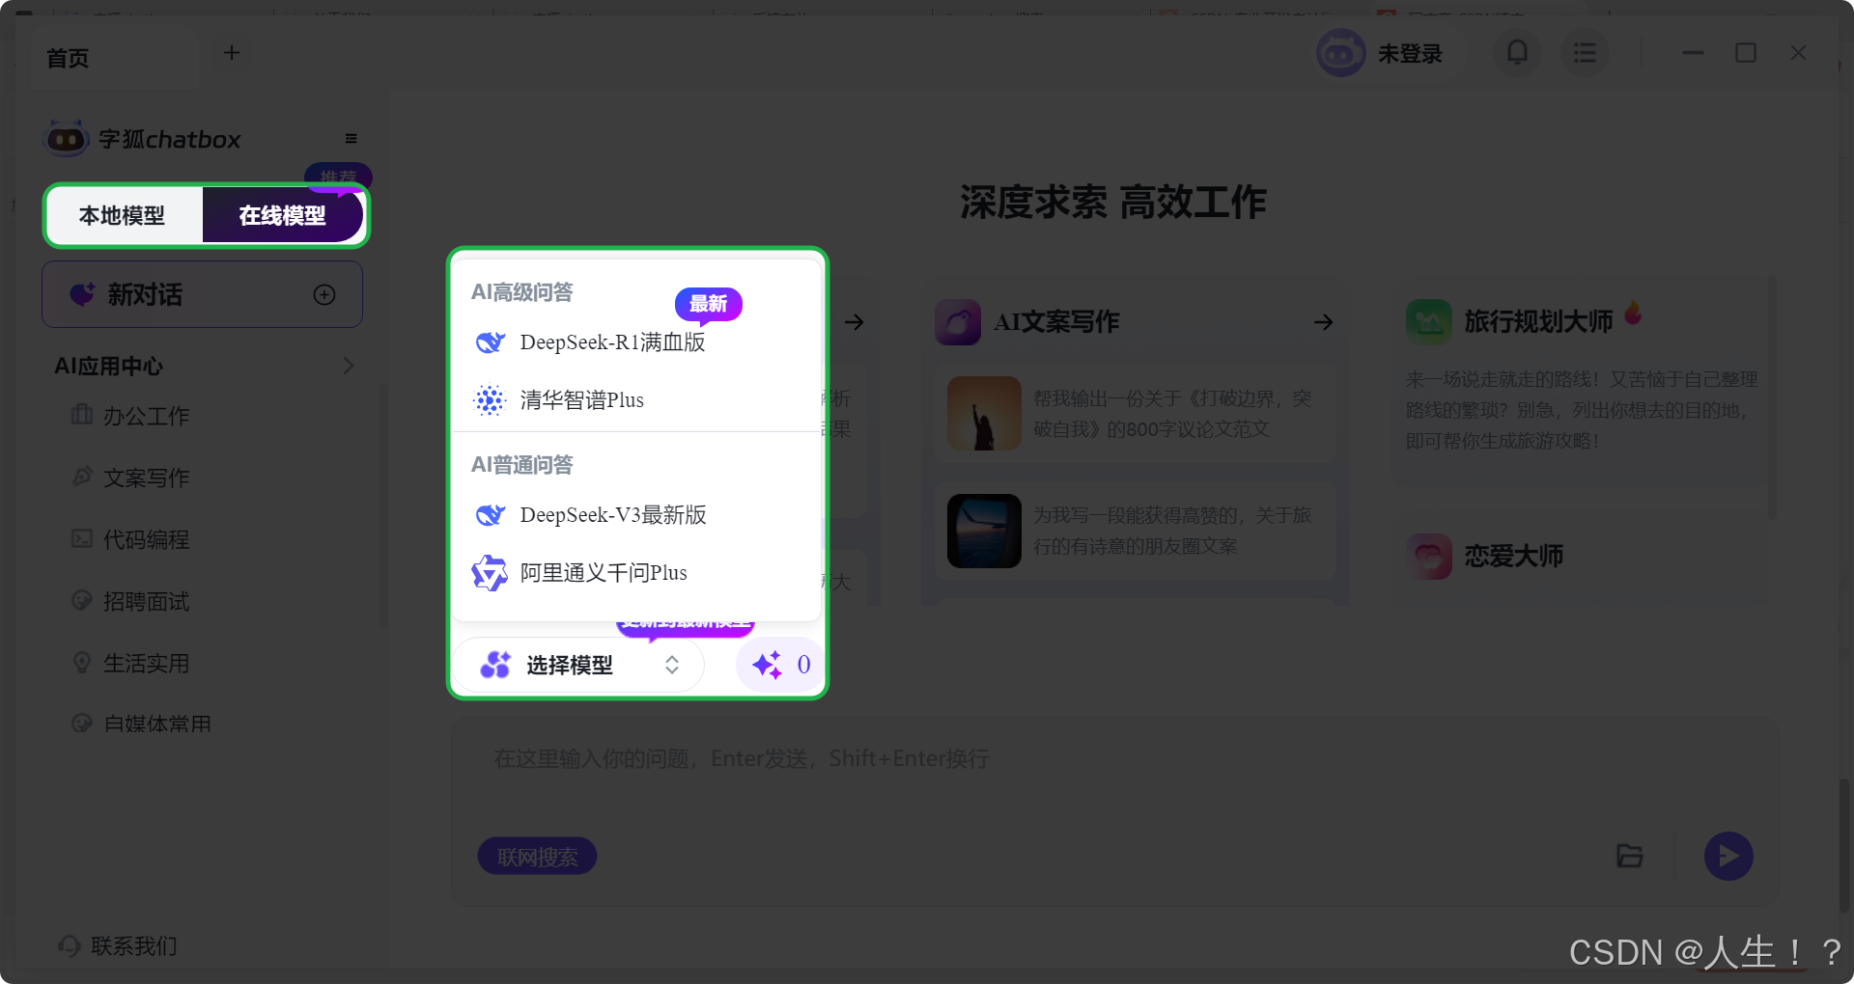Open the 旅行规划大师 app
This screenshot has width=1854, height=984.
tap(1539, 321)
